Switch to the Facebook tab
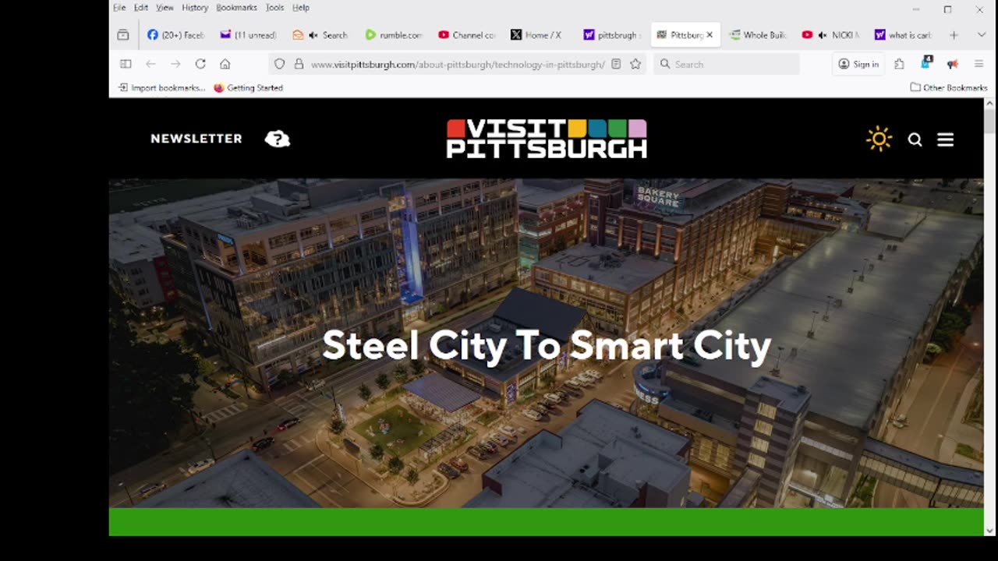 pyautogui.click(x=175, y=35)
